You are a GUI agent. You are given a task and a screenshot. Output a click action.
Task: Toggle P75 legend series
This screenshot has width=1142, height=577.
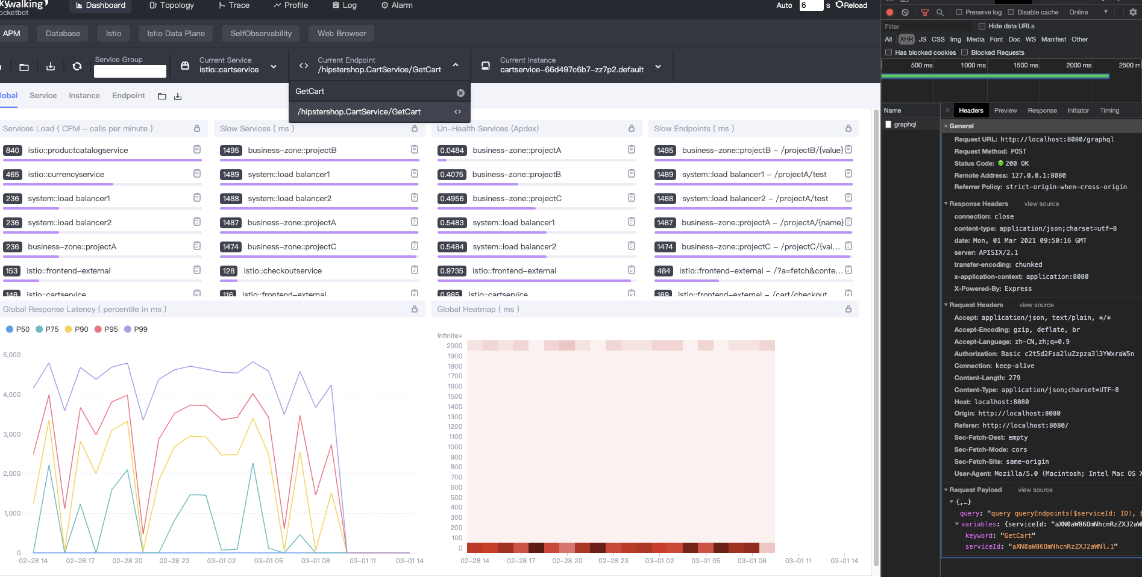pyautogui.click(x=47, y=329)
